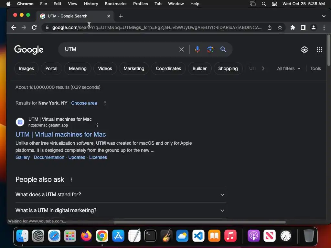Viewport: 331px width, 248px height.
Task: Open more options next to Choose area
Action: 105,103
